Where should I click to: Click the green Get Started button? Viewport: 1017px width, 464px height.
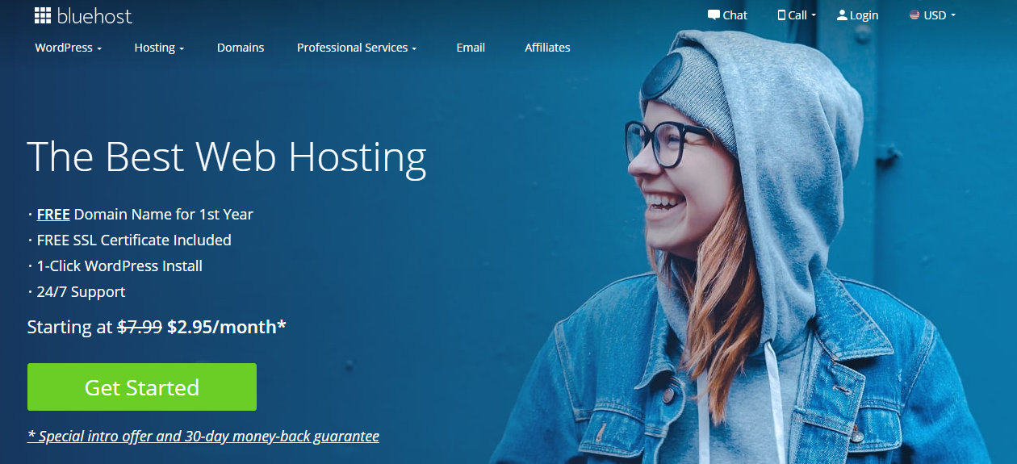(142, 387)
